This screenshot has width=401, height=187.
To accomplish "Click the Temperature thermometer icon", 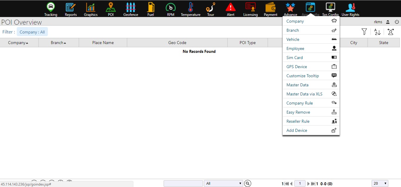I will click(x=190, y=7).
